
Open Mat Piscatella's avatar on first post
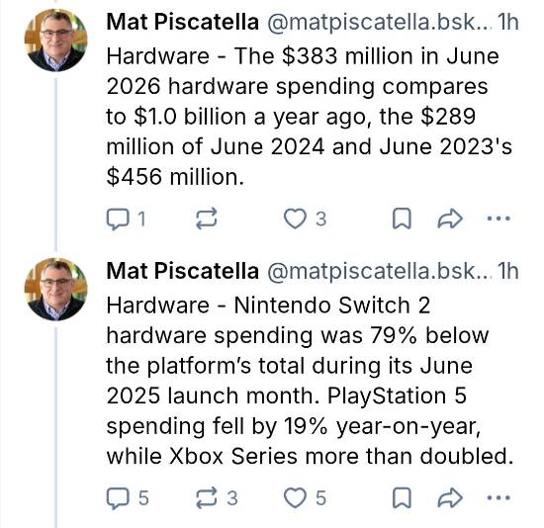coord(55,41)
